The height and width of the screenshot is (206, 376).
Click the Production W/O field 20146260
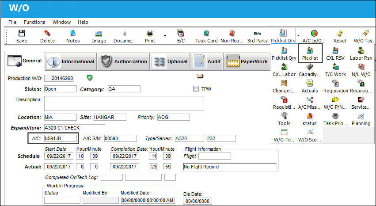click(59, 78)
